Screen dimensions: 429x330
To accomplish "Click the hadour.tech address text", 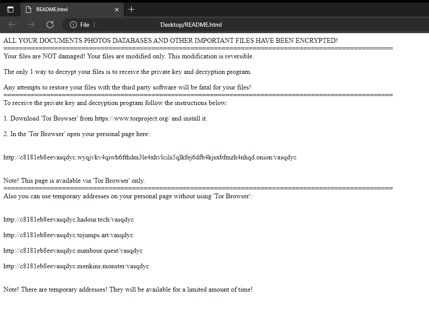I will click(68, 219).
